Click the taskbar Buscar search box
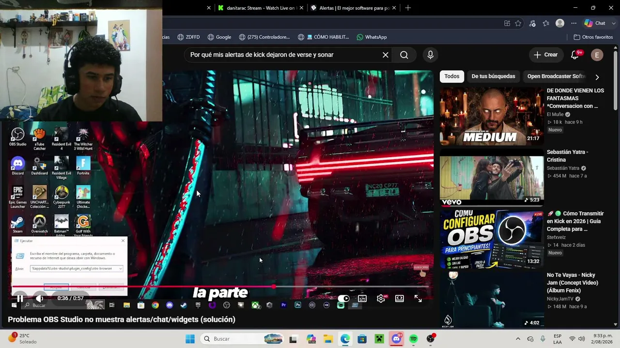 pos(242,339)
